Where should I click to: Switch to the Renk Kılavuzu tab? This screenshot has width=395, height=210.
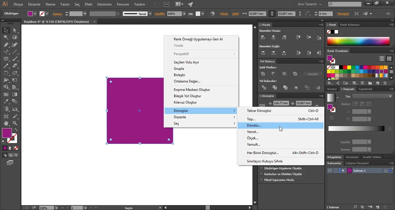tap(350, 25)
